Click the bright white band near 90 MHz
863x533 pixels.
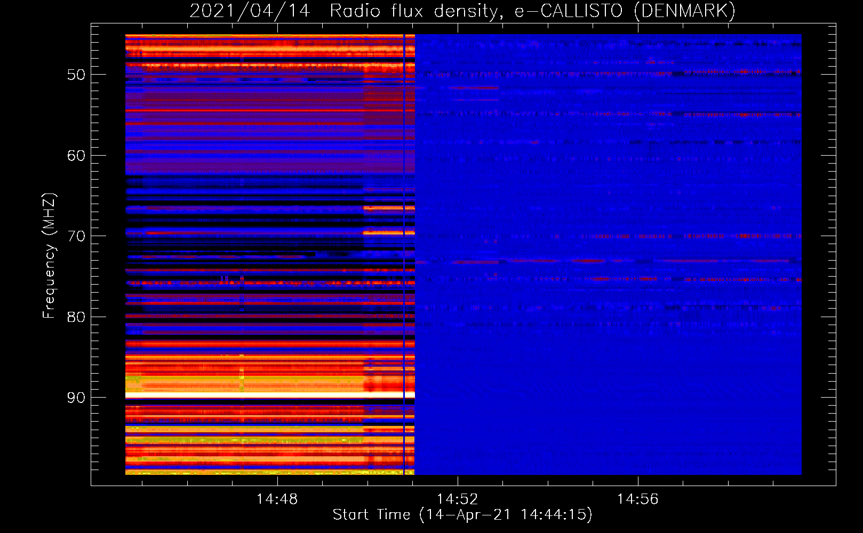(270, 395)
